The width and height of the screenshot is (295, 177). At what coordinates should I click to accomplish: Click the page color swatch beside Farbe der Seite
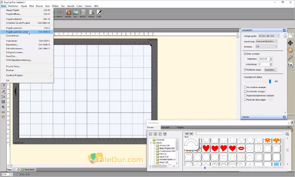[x=270, y=100]
